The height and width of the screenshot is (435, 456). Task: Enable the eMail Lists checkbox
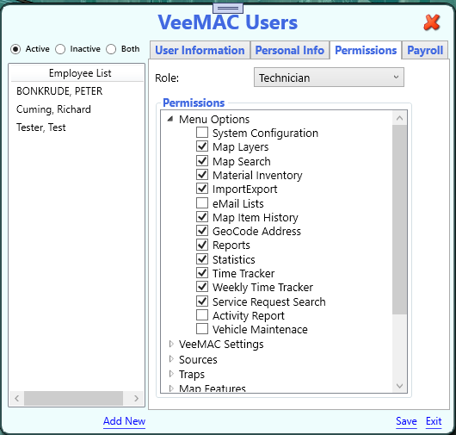pyautogui.click(x=202, y=203)
